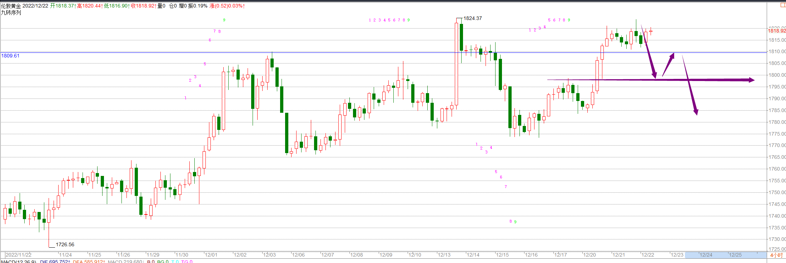Click the 12/20 date axis label
Image resolution: width=786 pixels, height=263 pixels.
[x=589, y=255]
